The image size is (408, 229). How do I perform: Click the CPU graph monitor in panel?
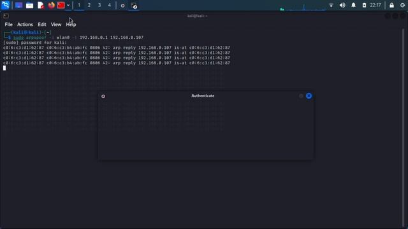click(x=303, y=7)
